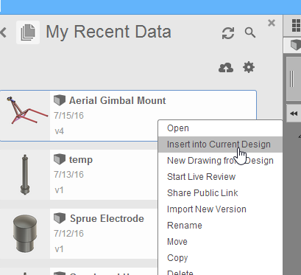This screenshot has height=275, width=301.
Task: Click the 7/15/16 date on Aerial Gimbal Mount
Action: pyautogui.click(x=69, y=116)
